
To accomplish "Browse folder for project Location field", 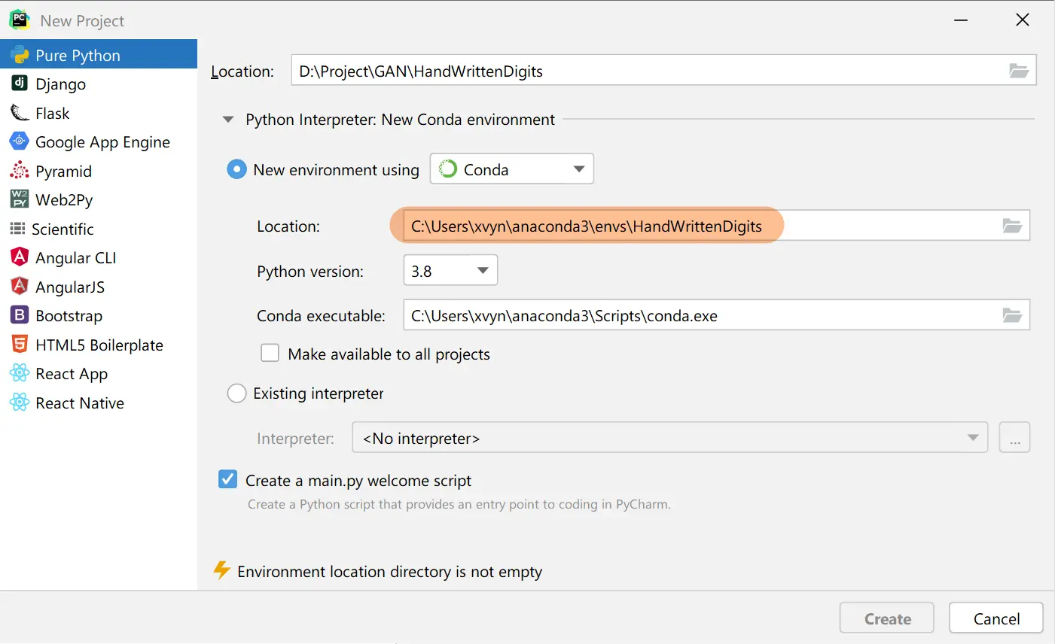I will [x=1018, y=71].
